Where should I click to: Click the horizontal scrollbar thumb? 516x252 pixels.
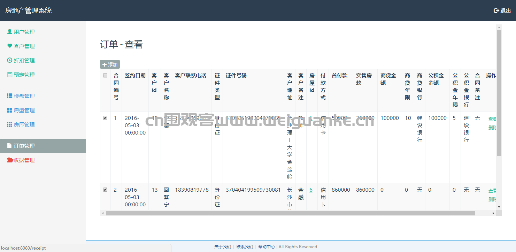(290, 213)
